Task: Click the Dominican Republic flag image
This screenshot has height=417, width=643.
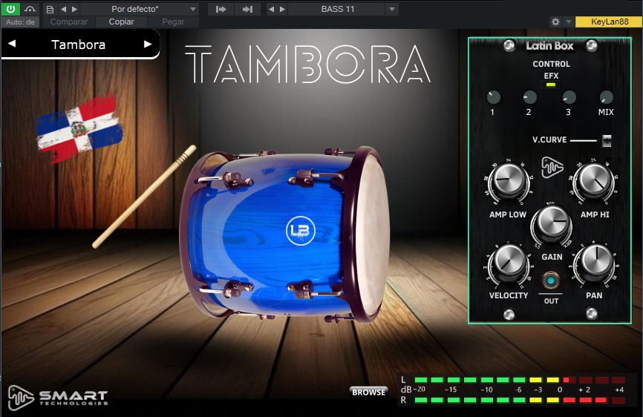Action: tap(79, 128)
